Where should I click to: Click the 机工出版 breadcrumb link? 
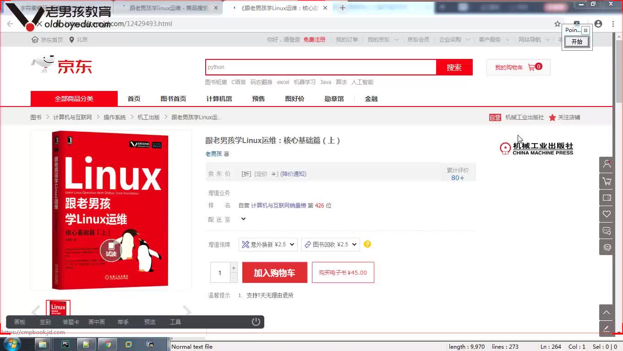[148, 117]
